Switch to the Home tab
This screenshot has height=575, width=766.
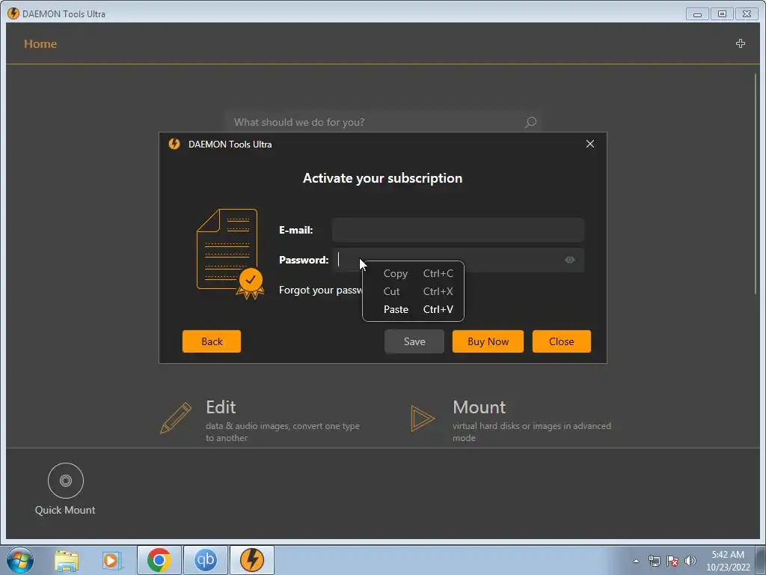click(40, 44)
